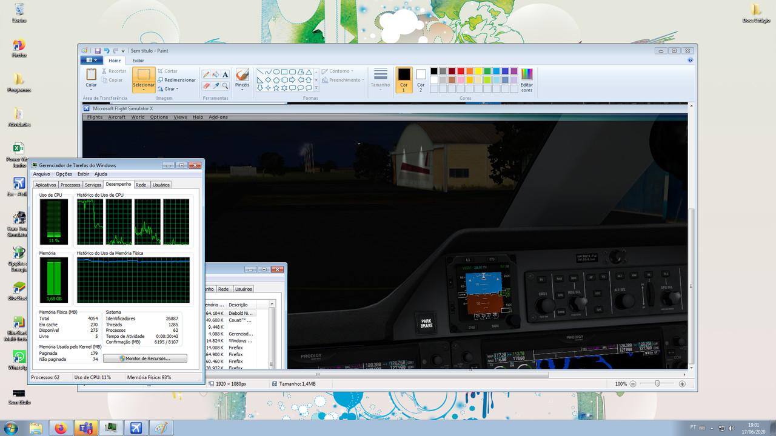Expand the Formas shapes gallery

coord(316,88)
